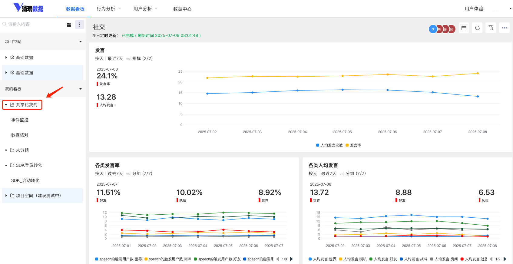Open the 用户分析 dropdown menu
Image resolution: width=513 pixels, height=264 pixels.
pos(145,9)
